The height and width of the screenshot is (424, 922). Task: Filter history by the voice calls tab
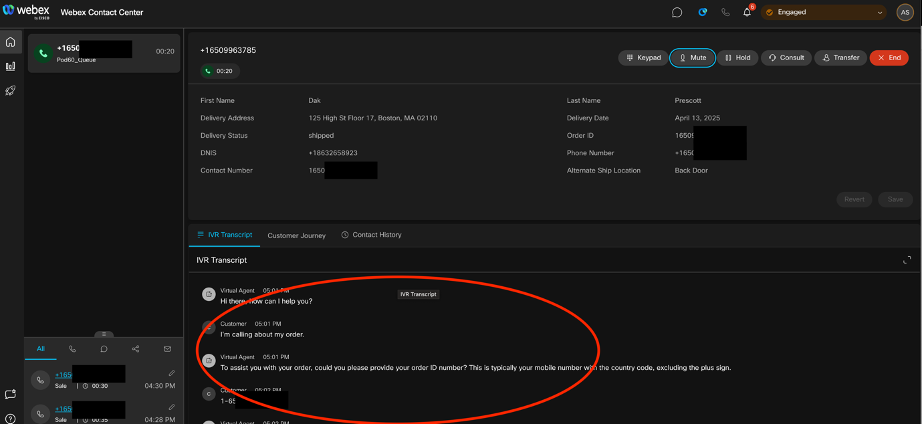(x=72, y=348)
